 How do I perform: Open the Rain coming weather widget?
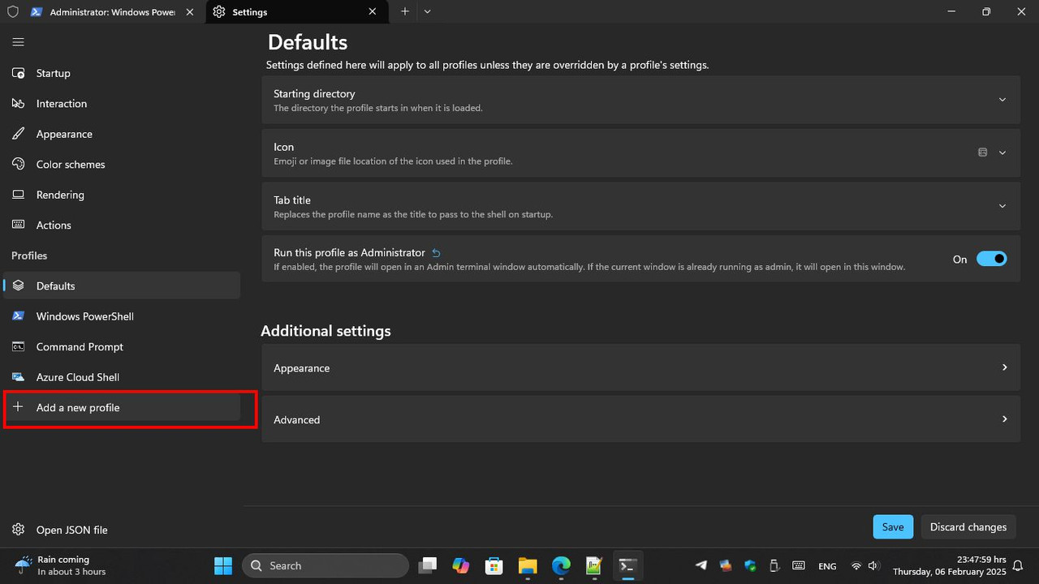tap(62, 565)
